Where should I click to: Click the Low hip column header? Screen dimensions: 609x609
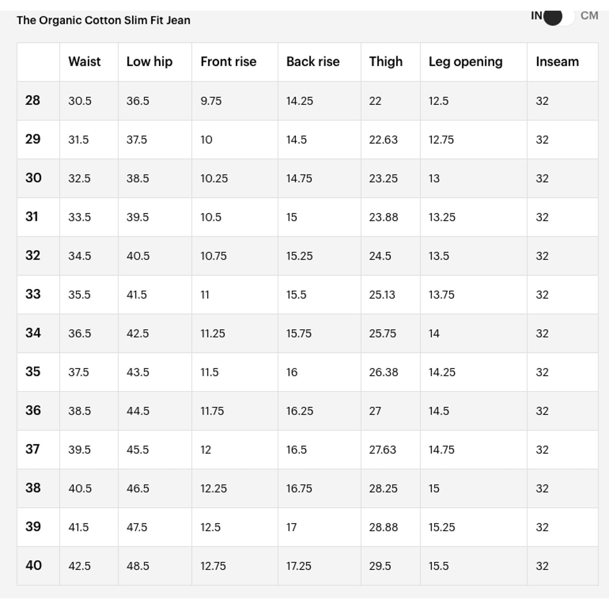tap(150, 62)
